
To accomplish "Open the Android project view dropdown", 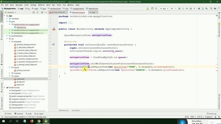I will (x=11, y=12).
